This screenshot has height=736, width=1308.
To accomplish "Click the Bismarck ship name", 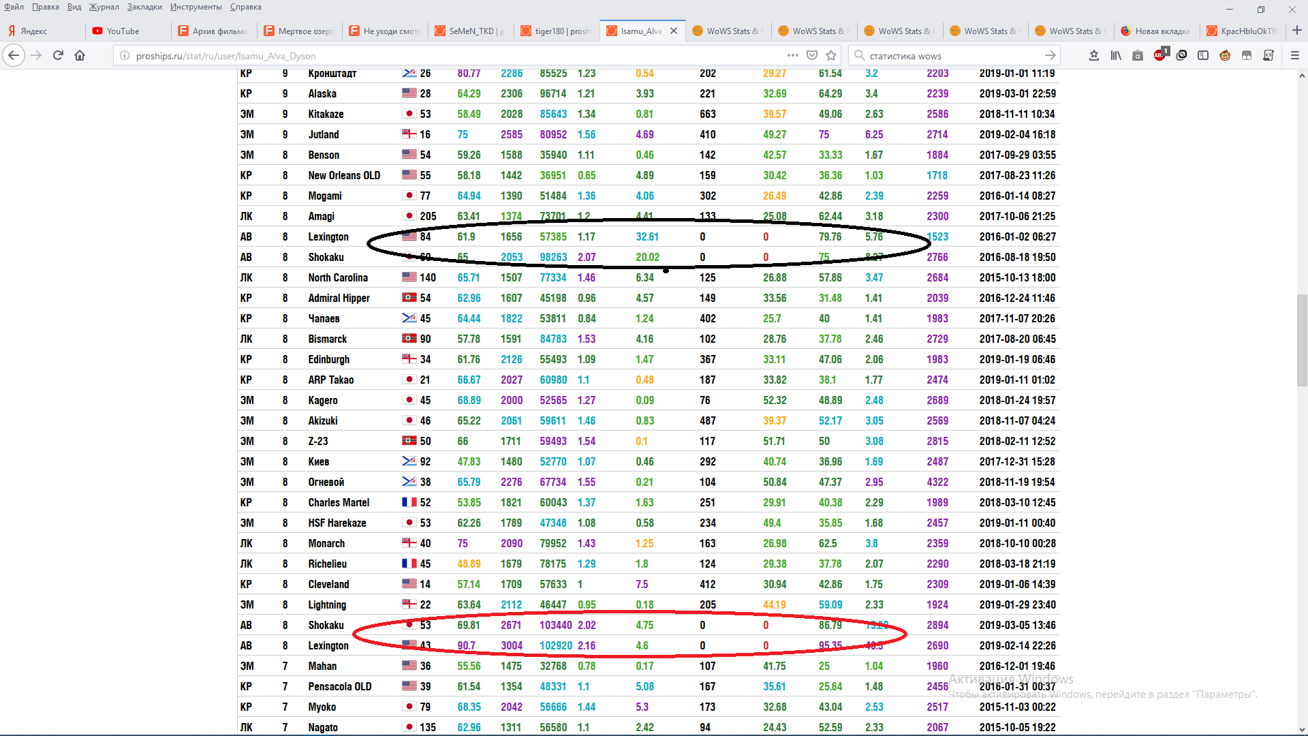I will 327,339.
